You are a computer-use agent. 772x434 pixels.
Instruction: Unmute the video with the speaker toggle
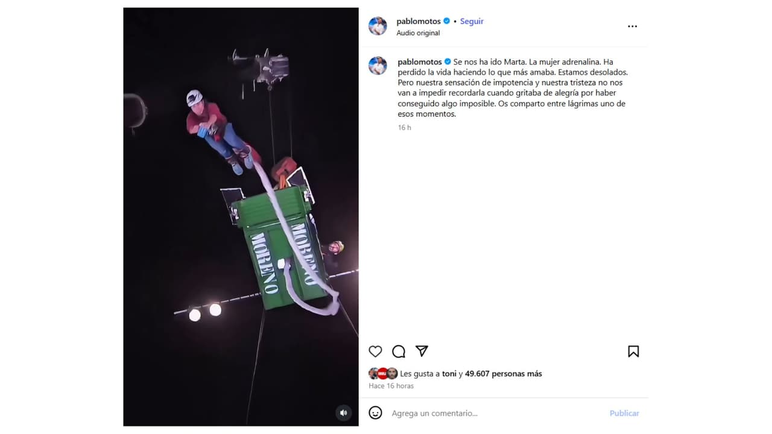pos(344,412)
